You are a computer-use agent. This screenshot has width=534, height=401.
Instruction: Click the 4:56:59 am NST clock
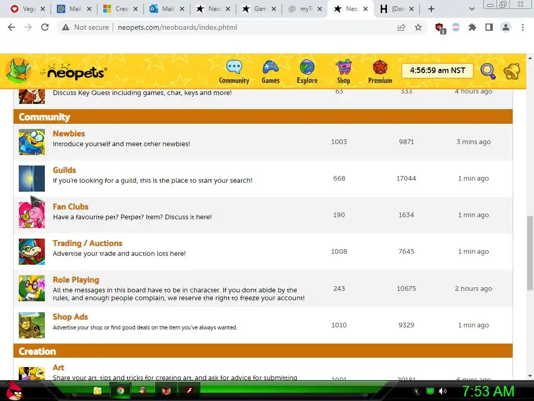tap(438, 70)
